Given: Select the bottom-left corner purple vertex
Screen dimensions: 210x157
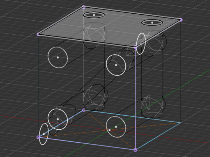Looking at the screenshot, I should click(38, 137).
